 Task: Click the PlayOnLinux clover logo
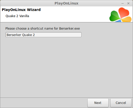pyautogui.click(x=121, y=15)
